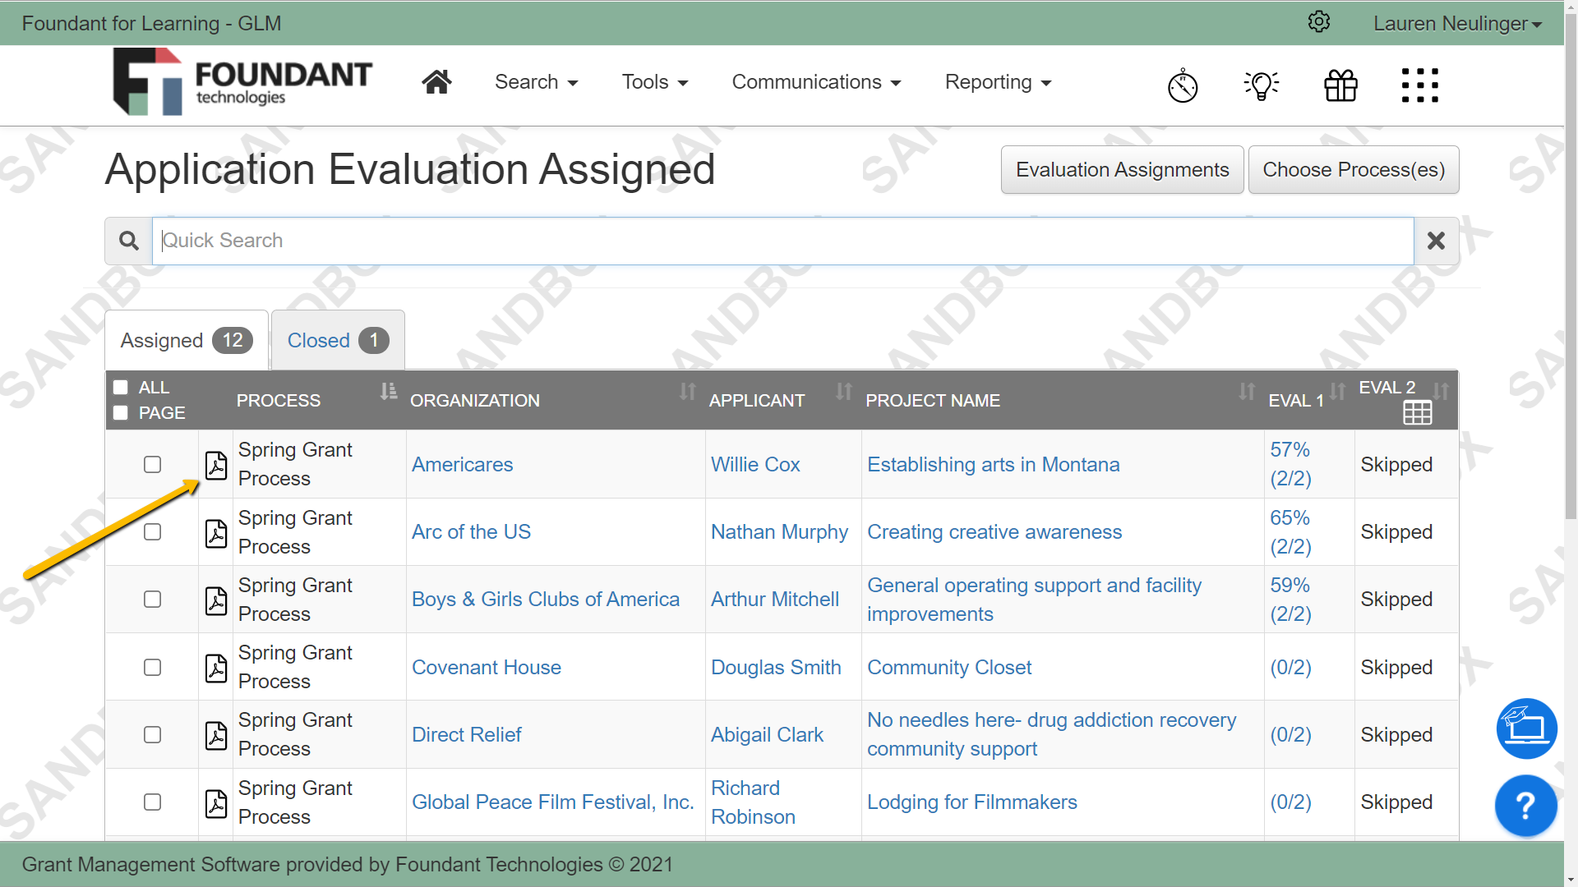
Task: Open the learning laptop help bubble
Action: pos(1526,728)
